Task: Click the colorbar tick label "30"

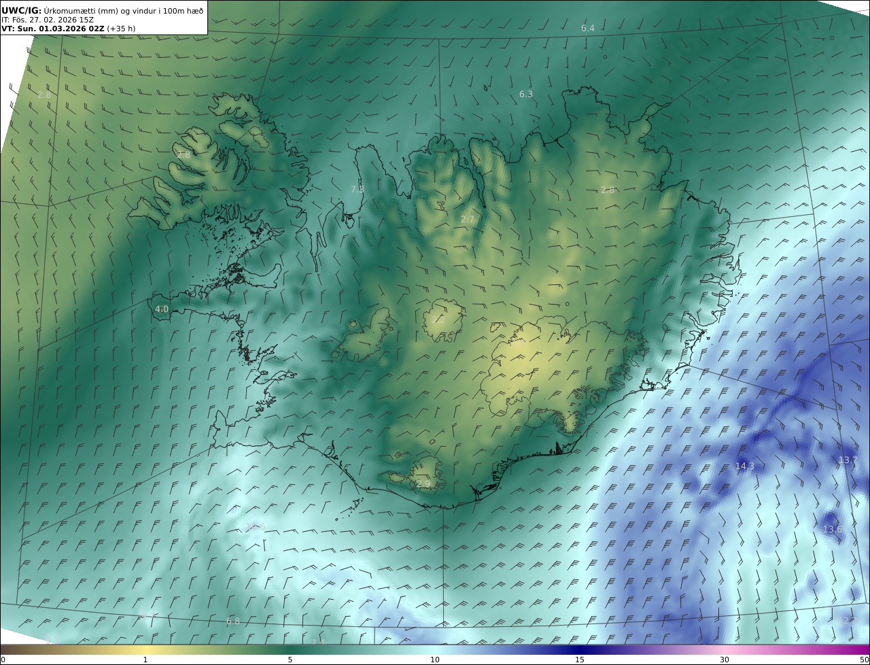Action: [725, 660]
